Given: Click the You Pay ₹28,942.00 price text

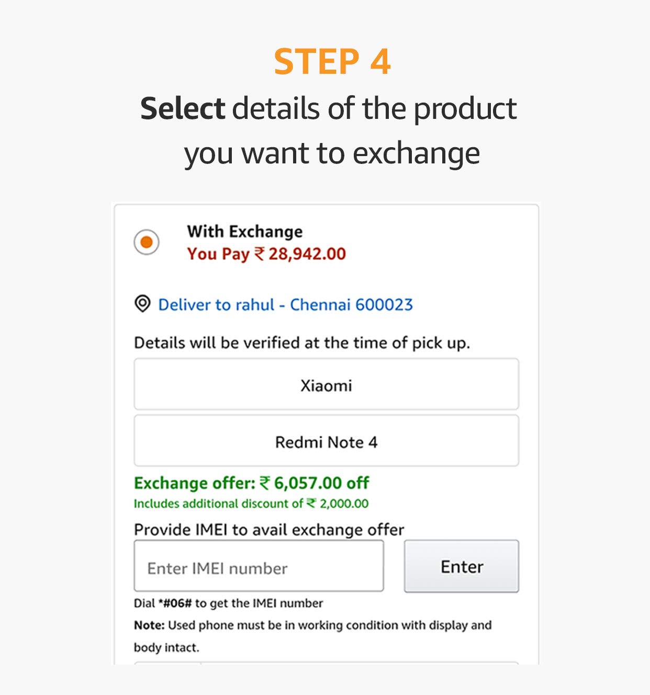Looking at the screenshot, I should point(266,254).
